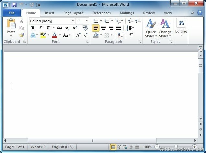Click the Bullets list icon
Image resolution: width=206 pixels, height=153 pixels.
[x=96, y=21]
